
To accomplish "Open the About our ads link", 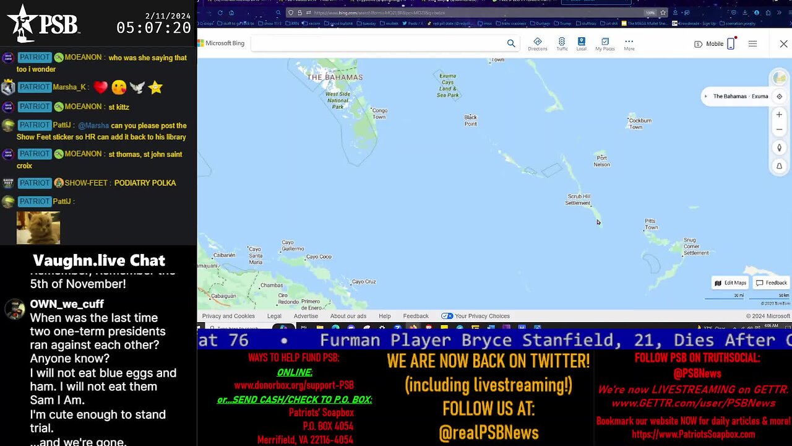I will click(x=348, y=316).
